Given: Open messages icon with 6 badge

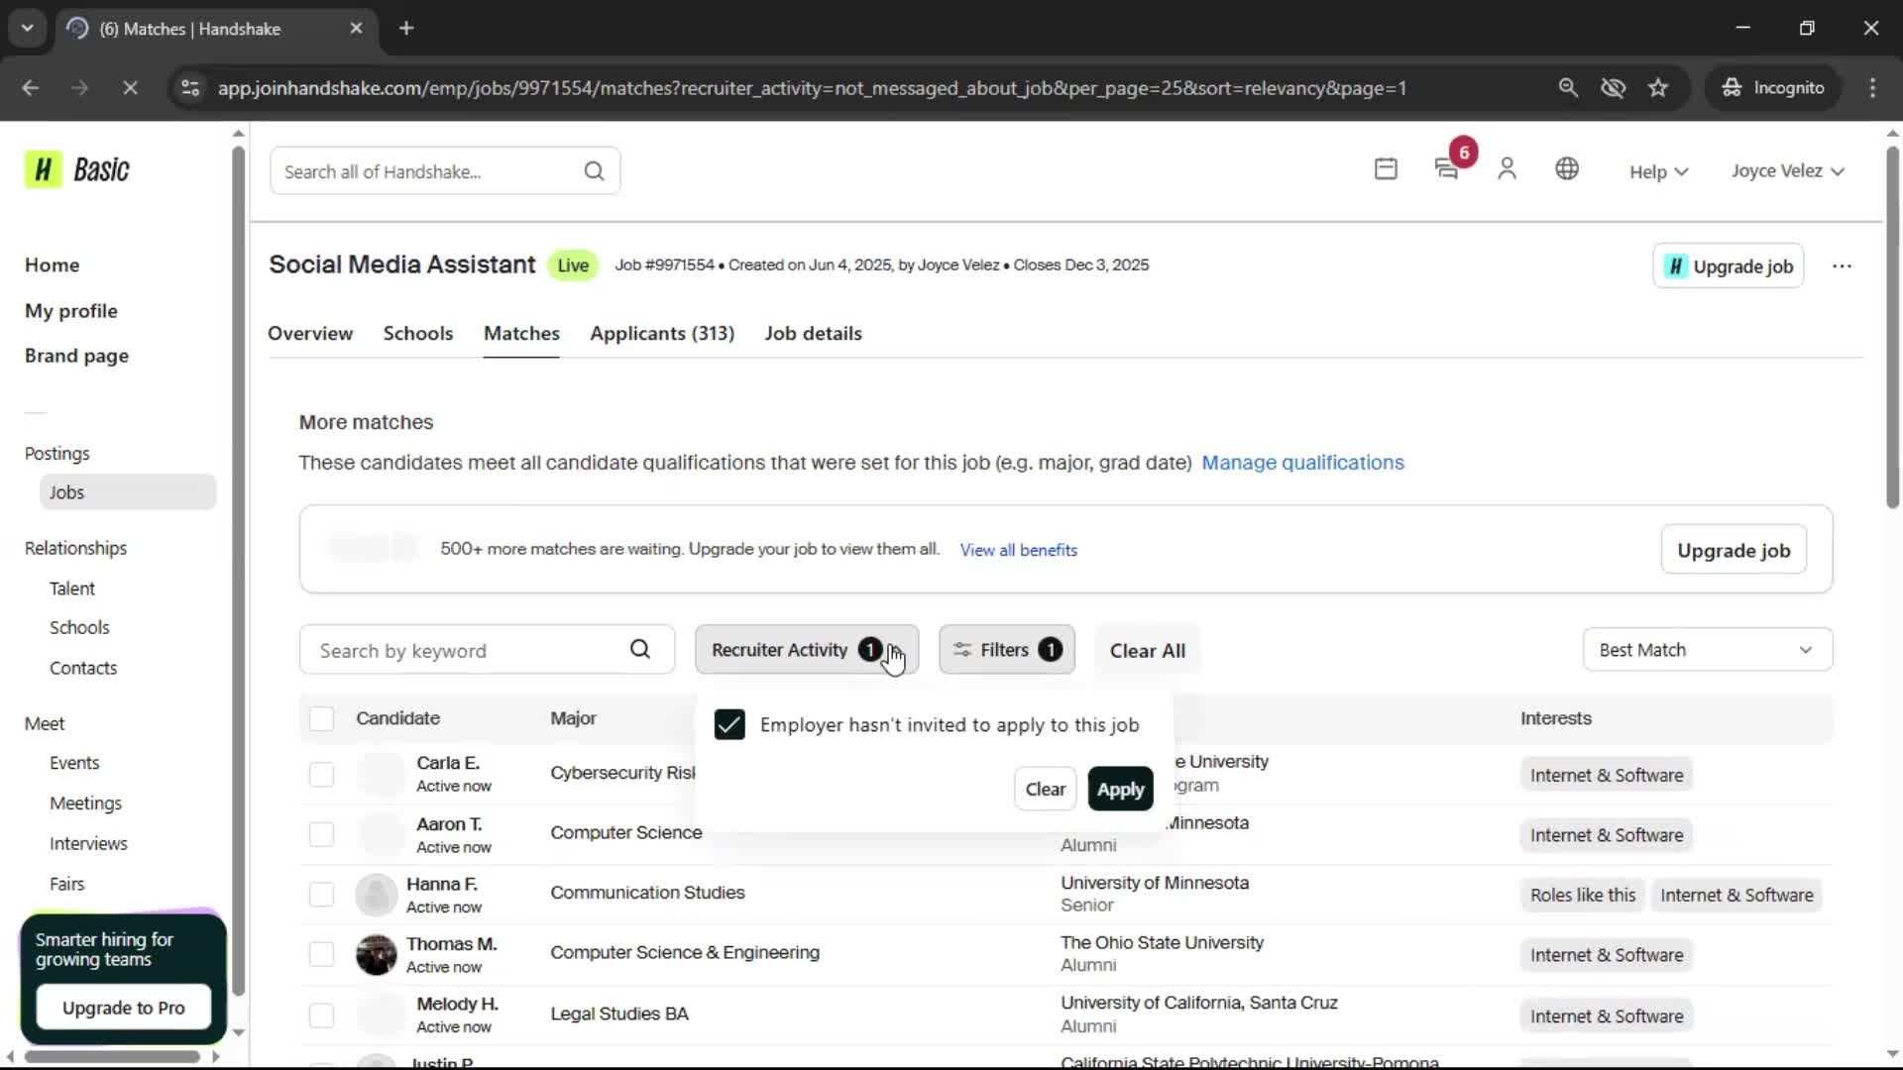Looking at the screenshot, I should [1447, 169].
